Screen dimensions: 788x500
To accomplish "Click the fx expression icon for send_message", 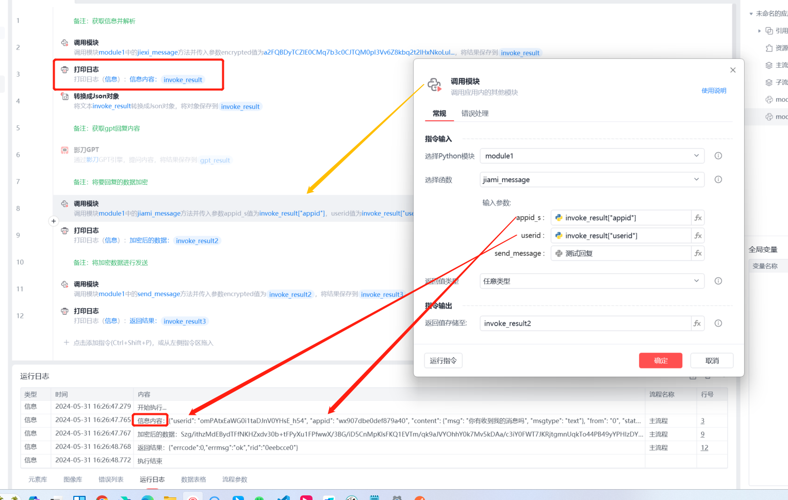I will pyautogui.click(x=698, y=253).
